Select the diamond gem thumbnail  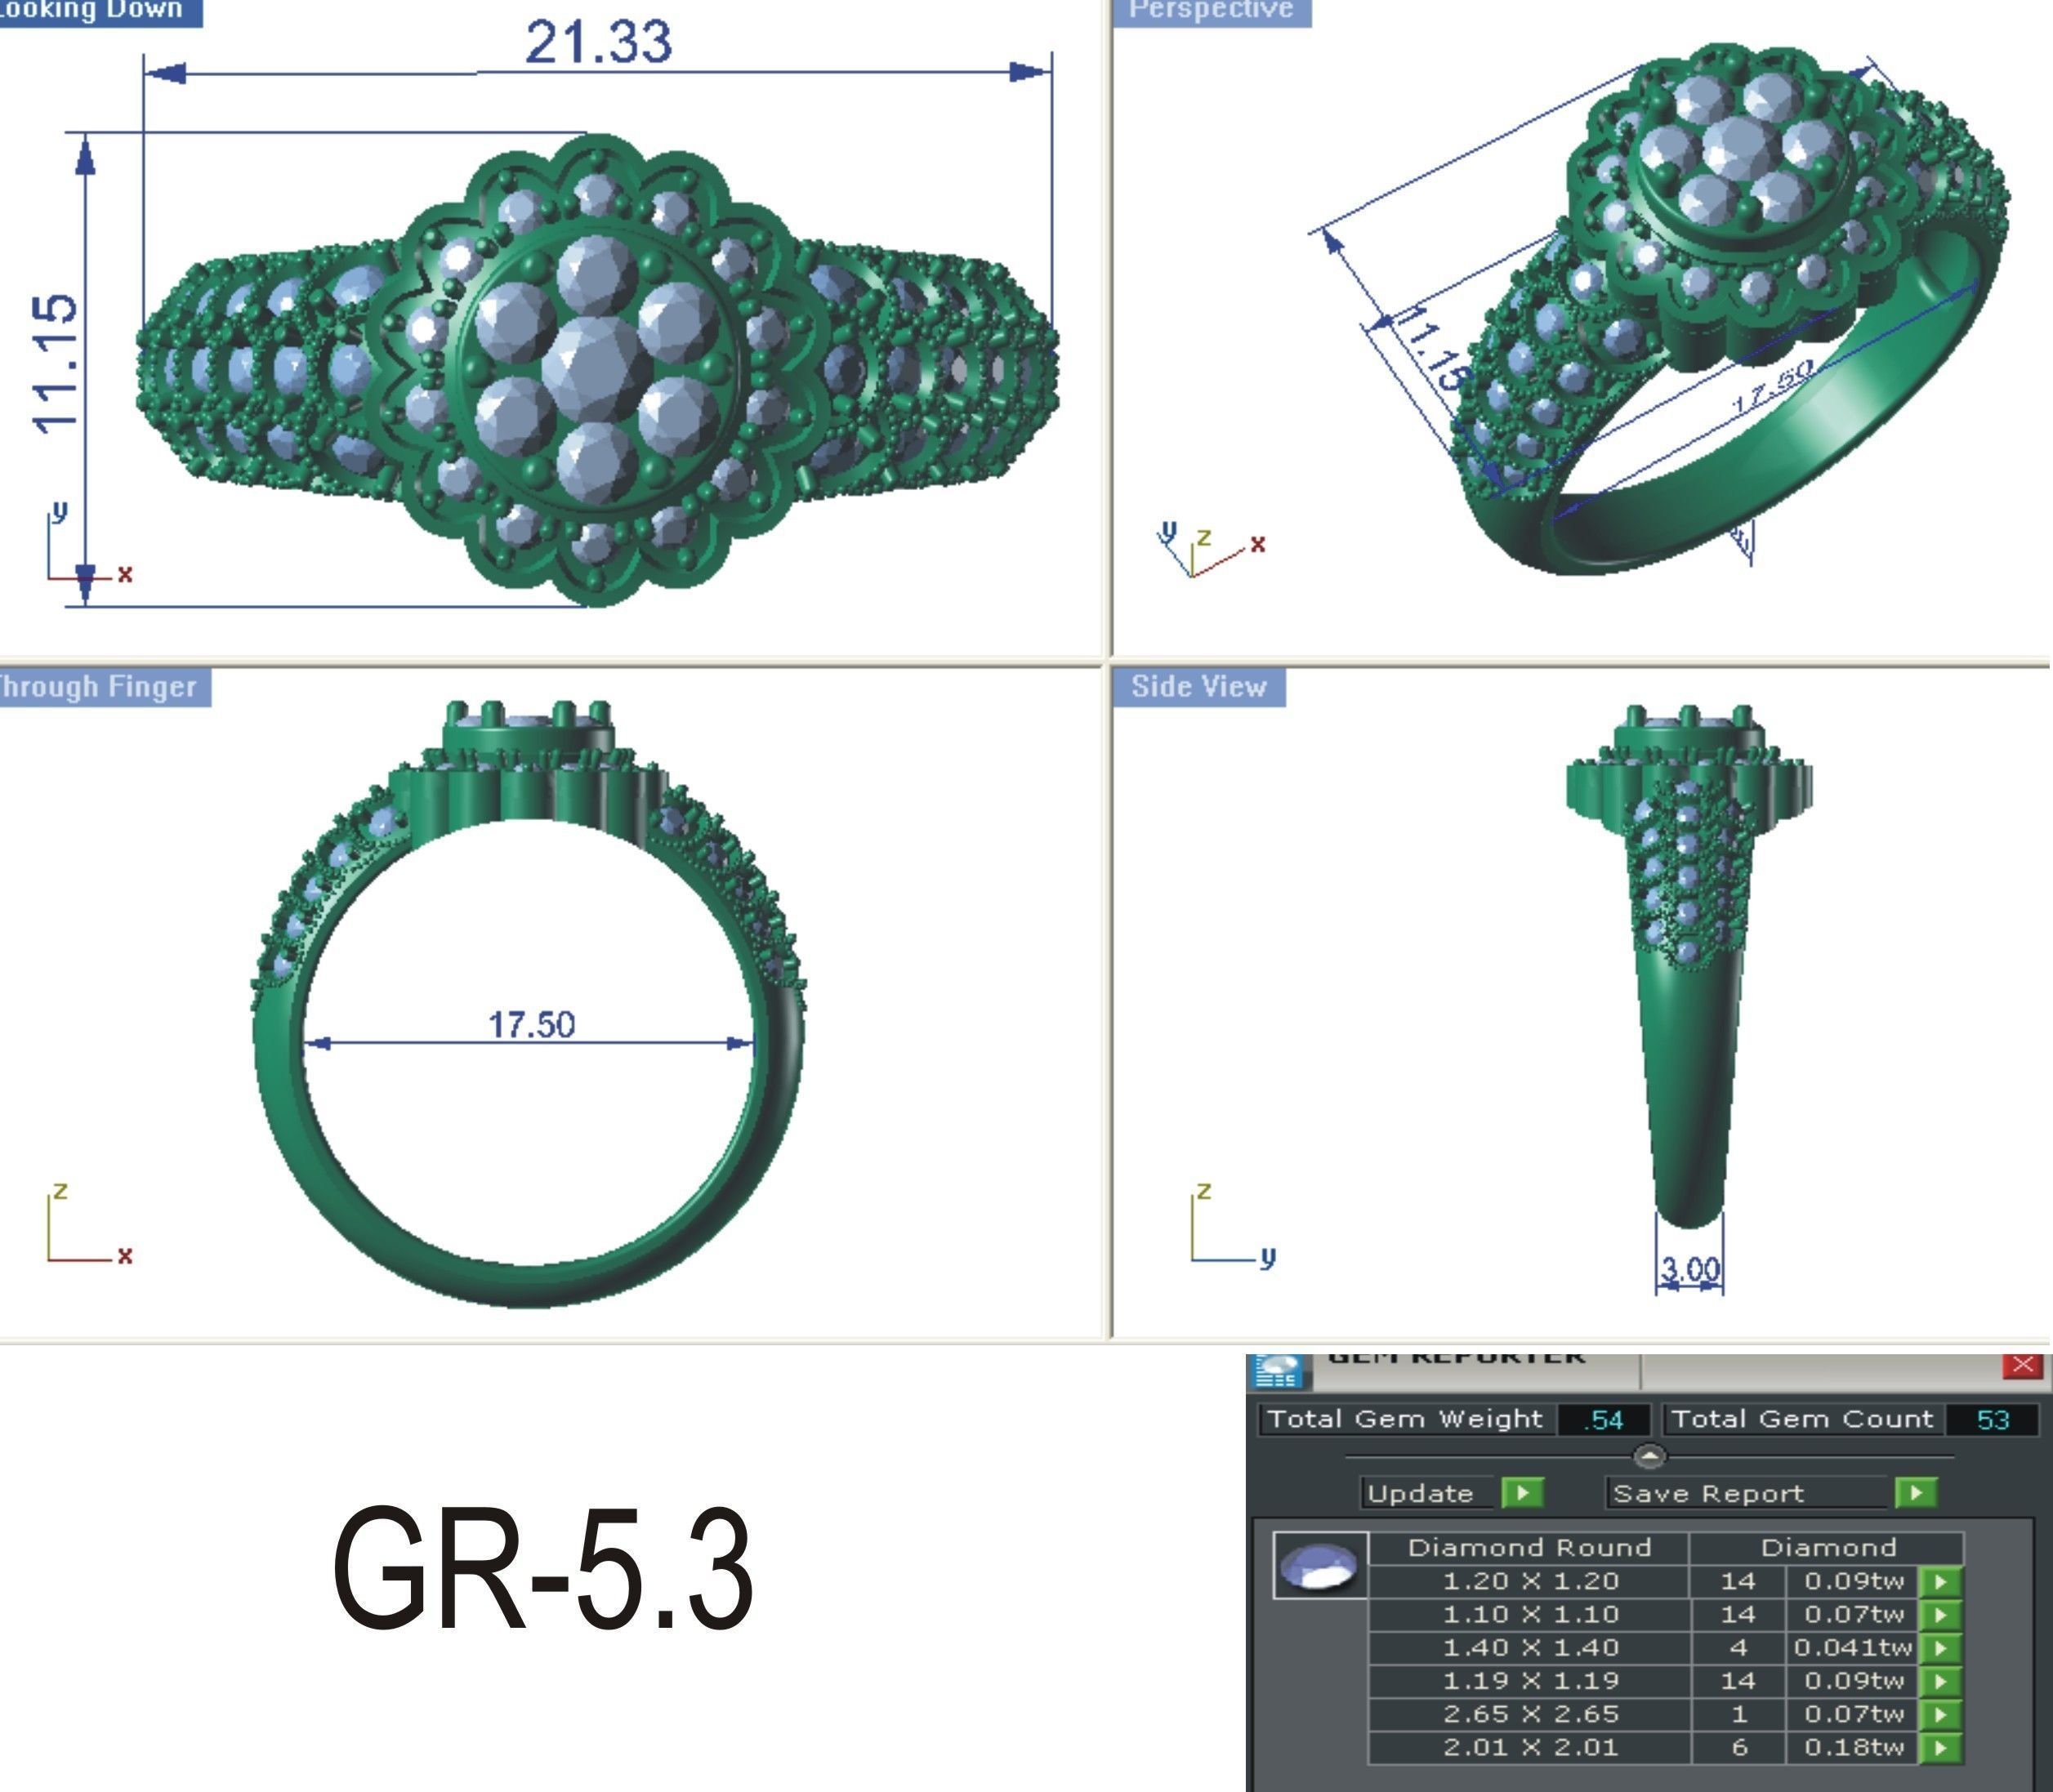pos(1320,1566)
